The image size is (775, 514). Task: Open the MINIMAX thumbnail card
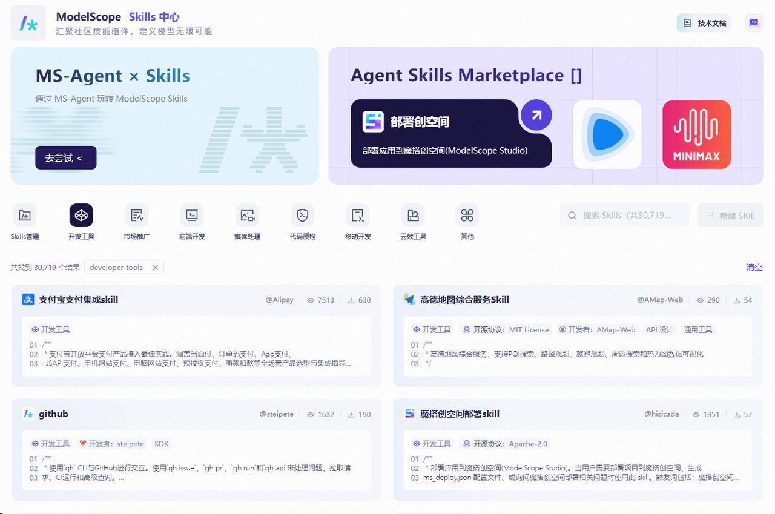pyautogui.click(x=696, y=134)
